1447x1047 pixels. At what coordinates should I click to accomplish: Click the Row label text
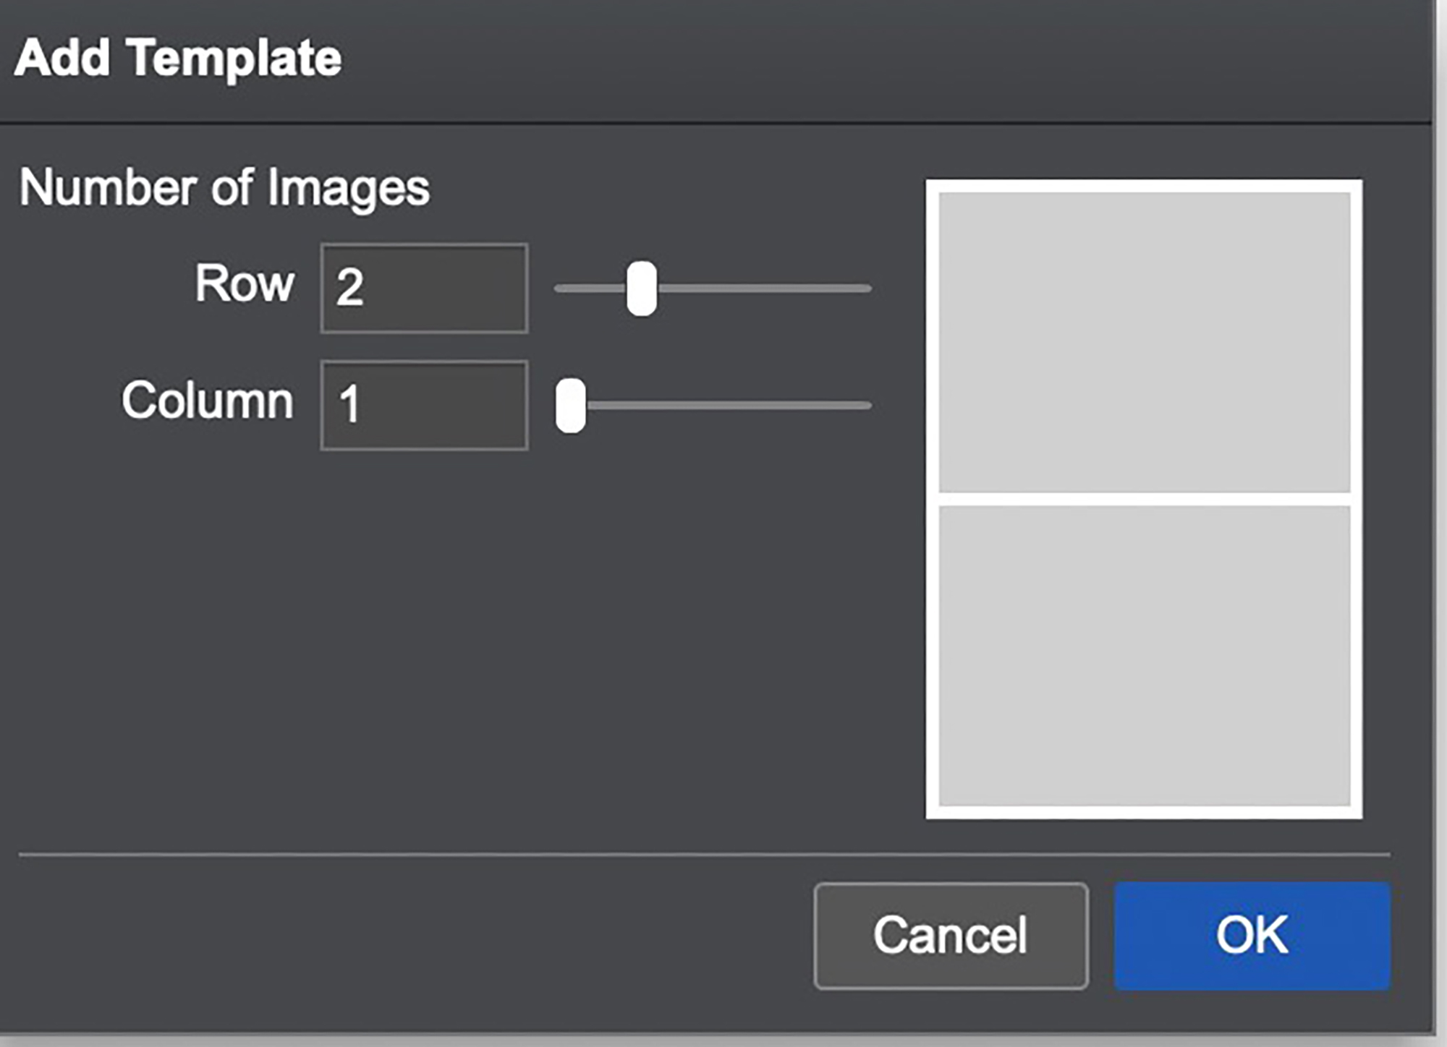point(245,283)
